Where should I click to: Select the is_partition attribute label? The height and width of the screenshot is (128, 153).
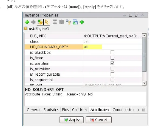click(40, 63)
